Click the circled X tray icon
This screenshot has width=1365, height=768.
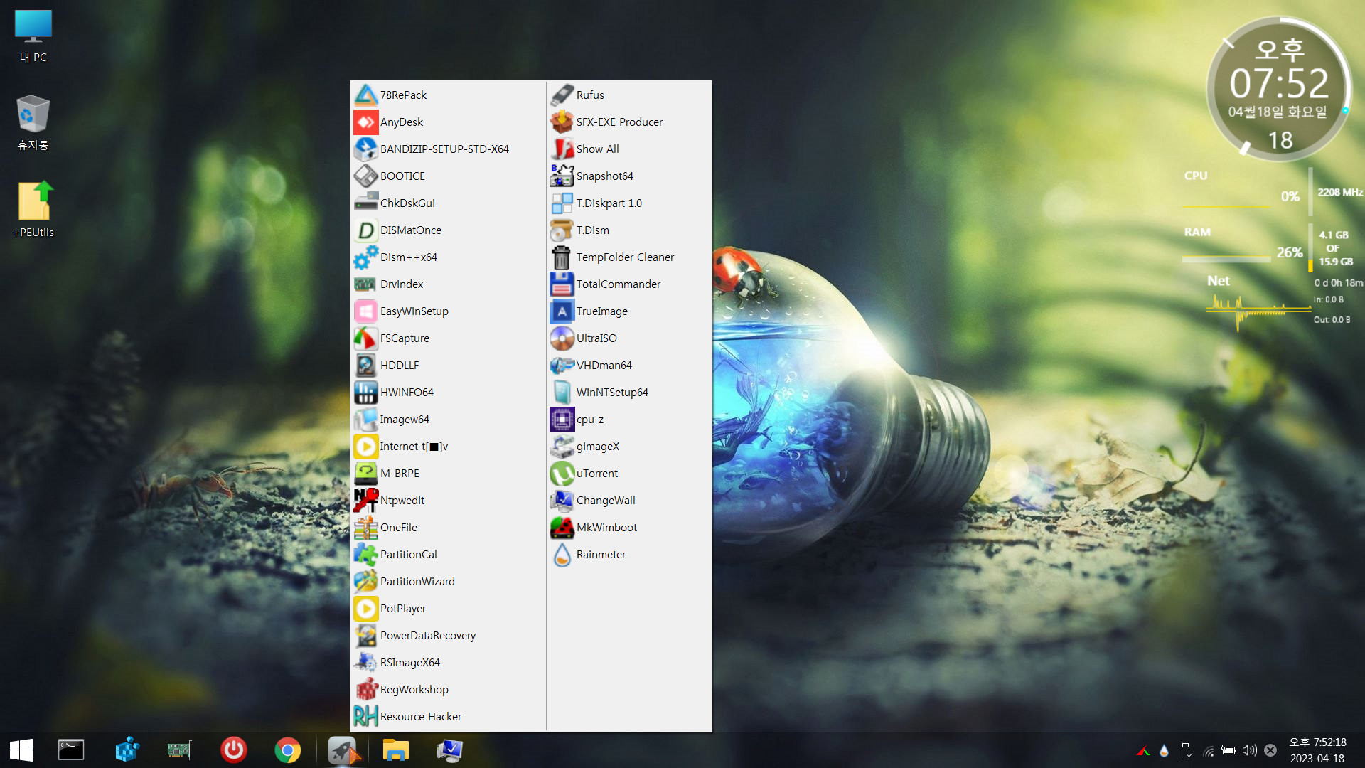(x=1270, y=750)
